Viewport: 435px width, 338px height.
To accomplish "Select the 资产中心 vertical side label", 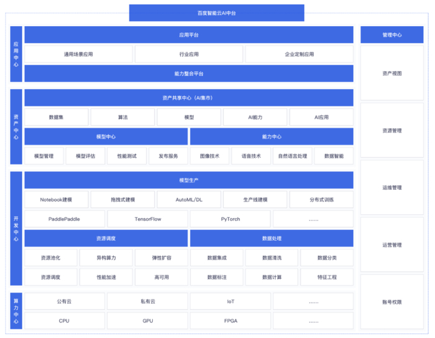I will [x=16, y=127].
